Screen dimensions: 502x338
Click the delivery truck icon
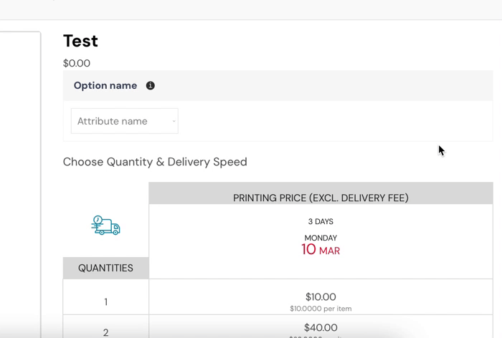105,226
